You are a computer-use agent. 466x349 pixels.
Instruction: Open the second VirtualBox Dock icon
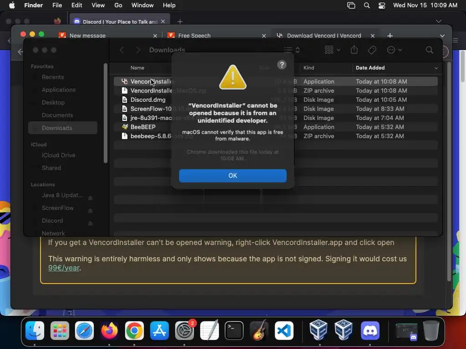[343, 330]
